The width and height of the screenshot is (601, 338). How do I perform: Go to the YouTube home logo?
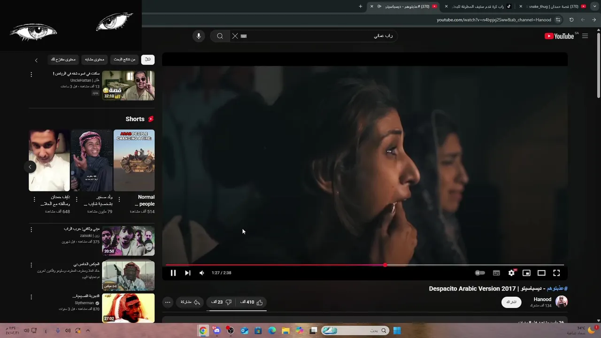pyautogui.click(x=559, y=36)
